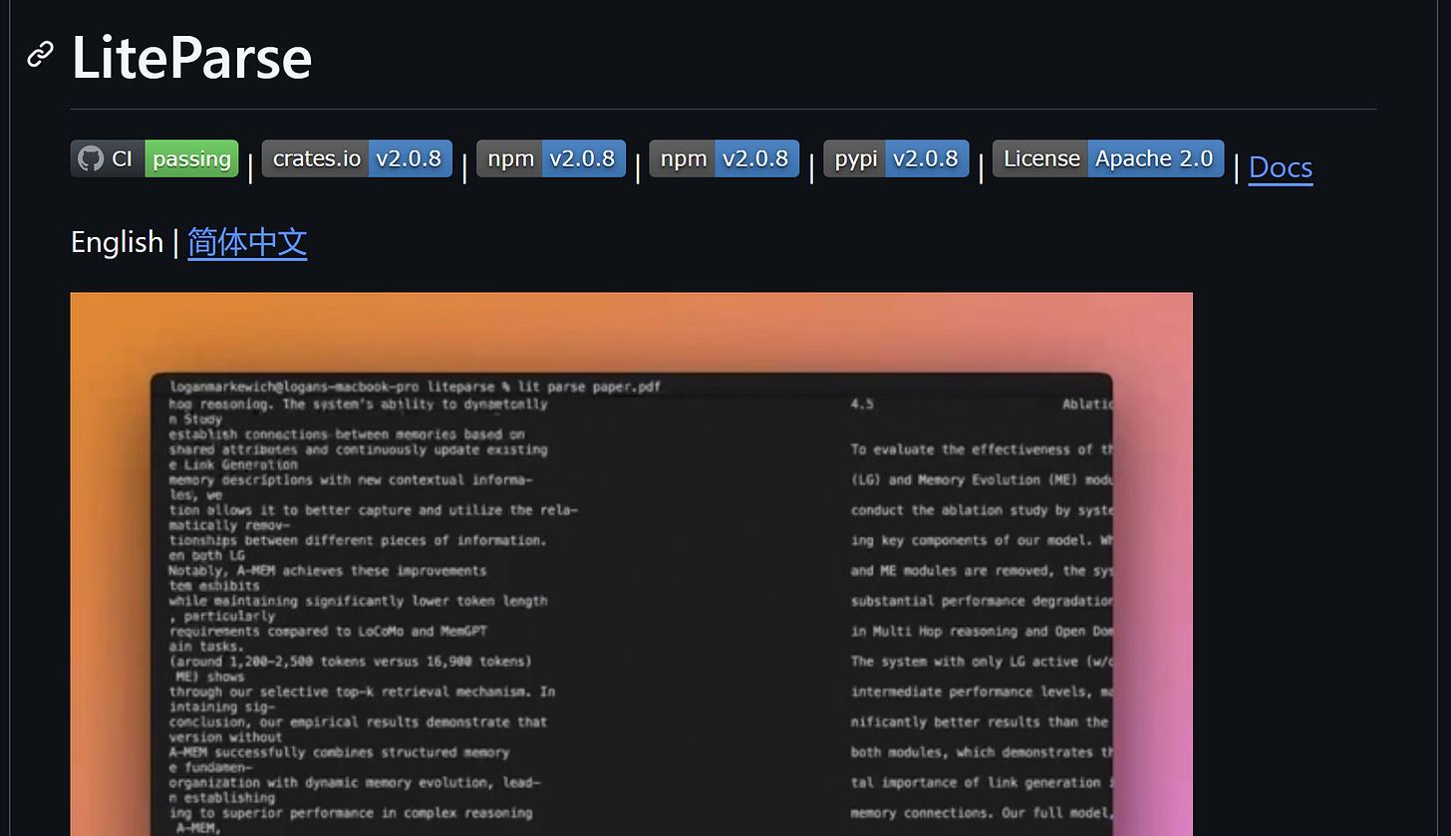Open the npm badge just before pypi badge

pyautogui.click(x=725, y=158)
